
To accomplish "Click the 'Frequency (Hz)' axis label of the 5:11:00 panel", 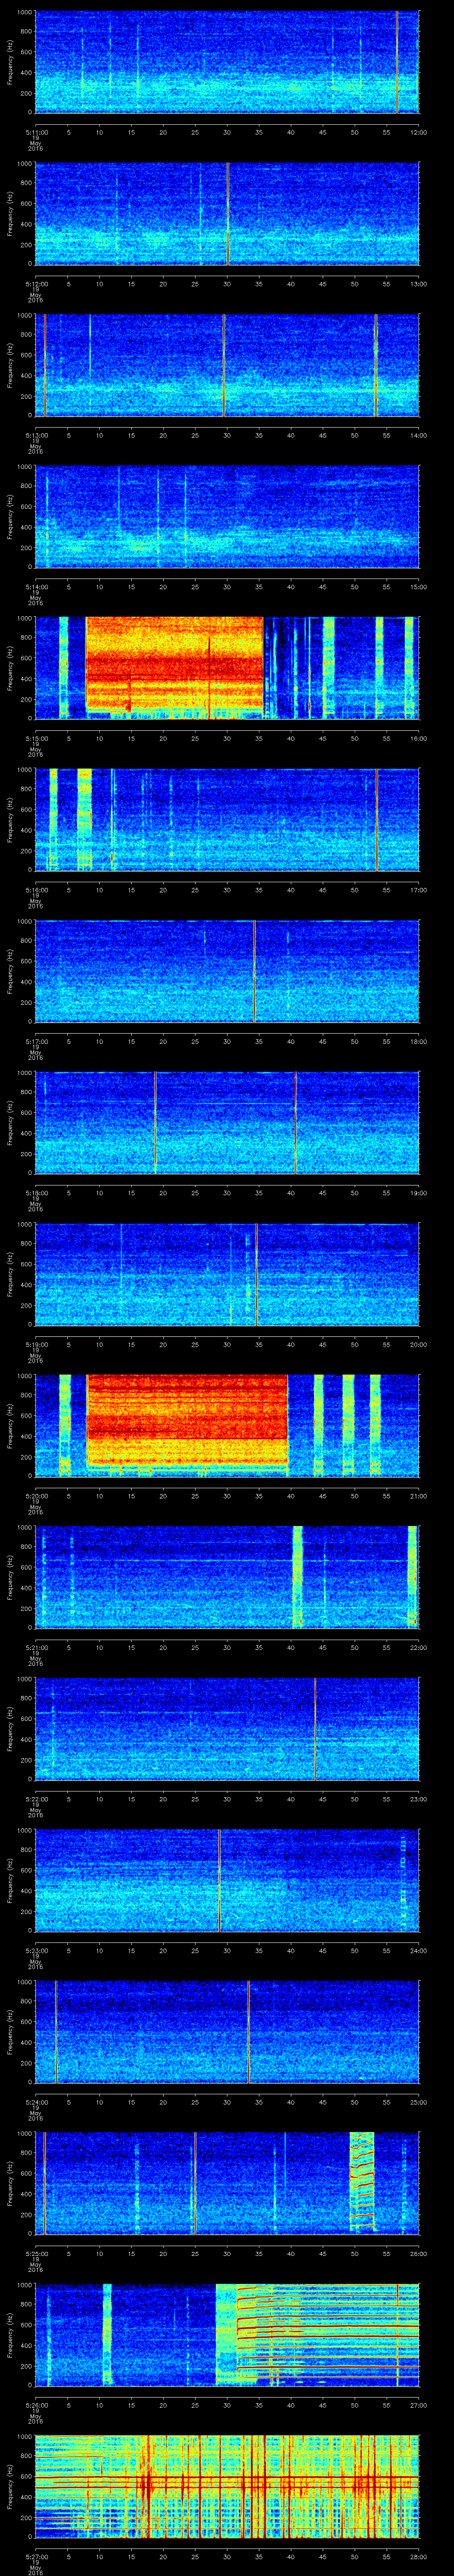I will pos(10,62).
